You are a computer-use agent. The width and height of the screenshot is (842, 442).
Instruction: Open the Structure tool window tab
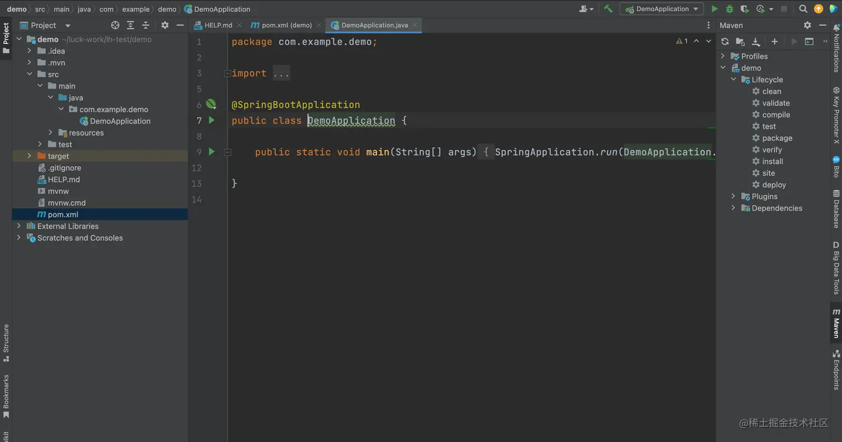(6, 342)
